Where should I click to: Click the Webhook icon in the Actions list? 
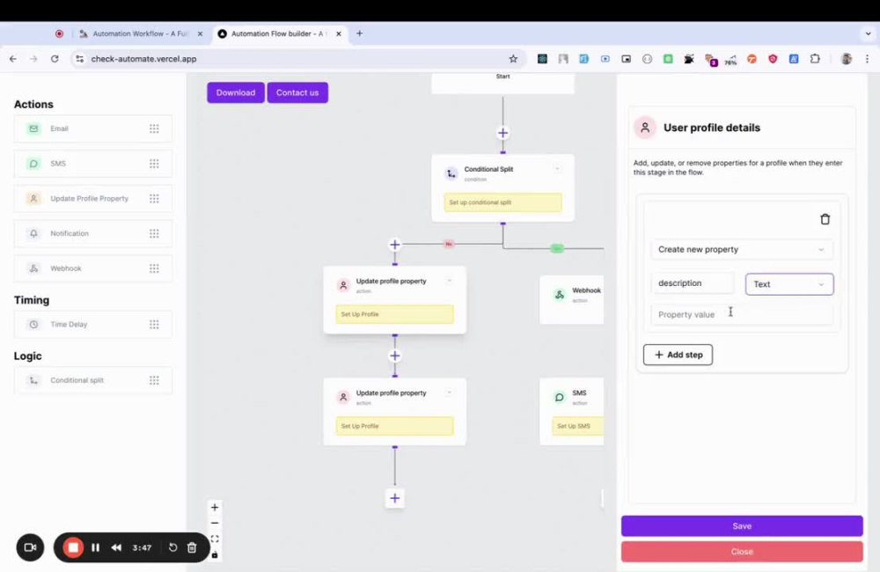click(33, 268)
